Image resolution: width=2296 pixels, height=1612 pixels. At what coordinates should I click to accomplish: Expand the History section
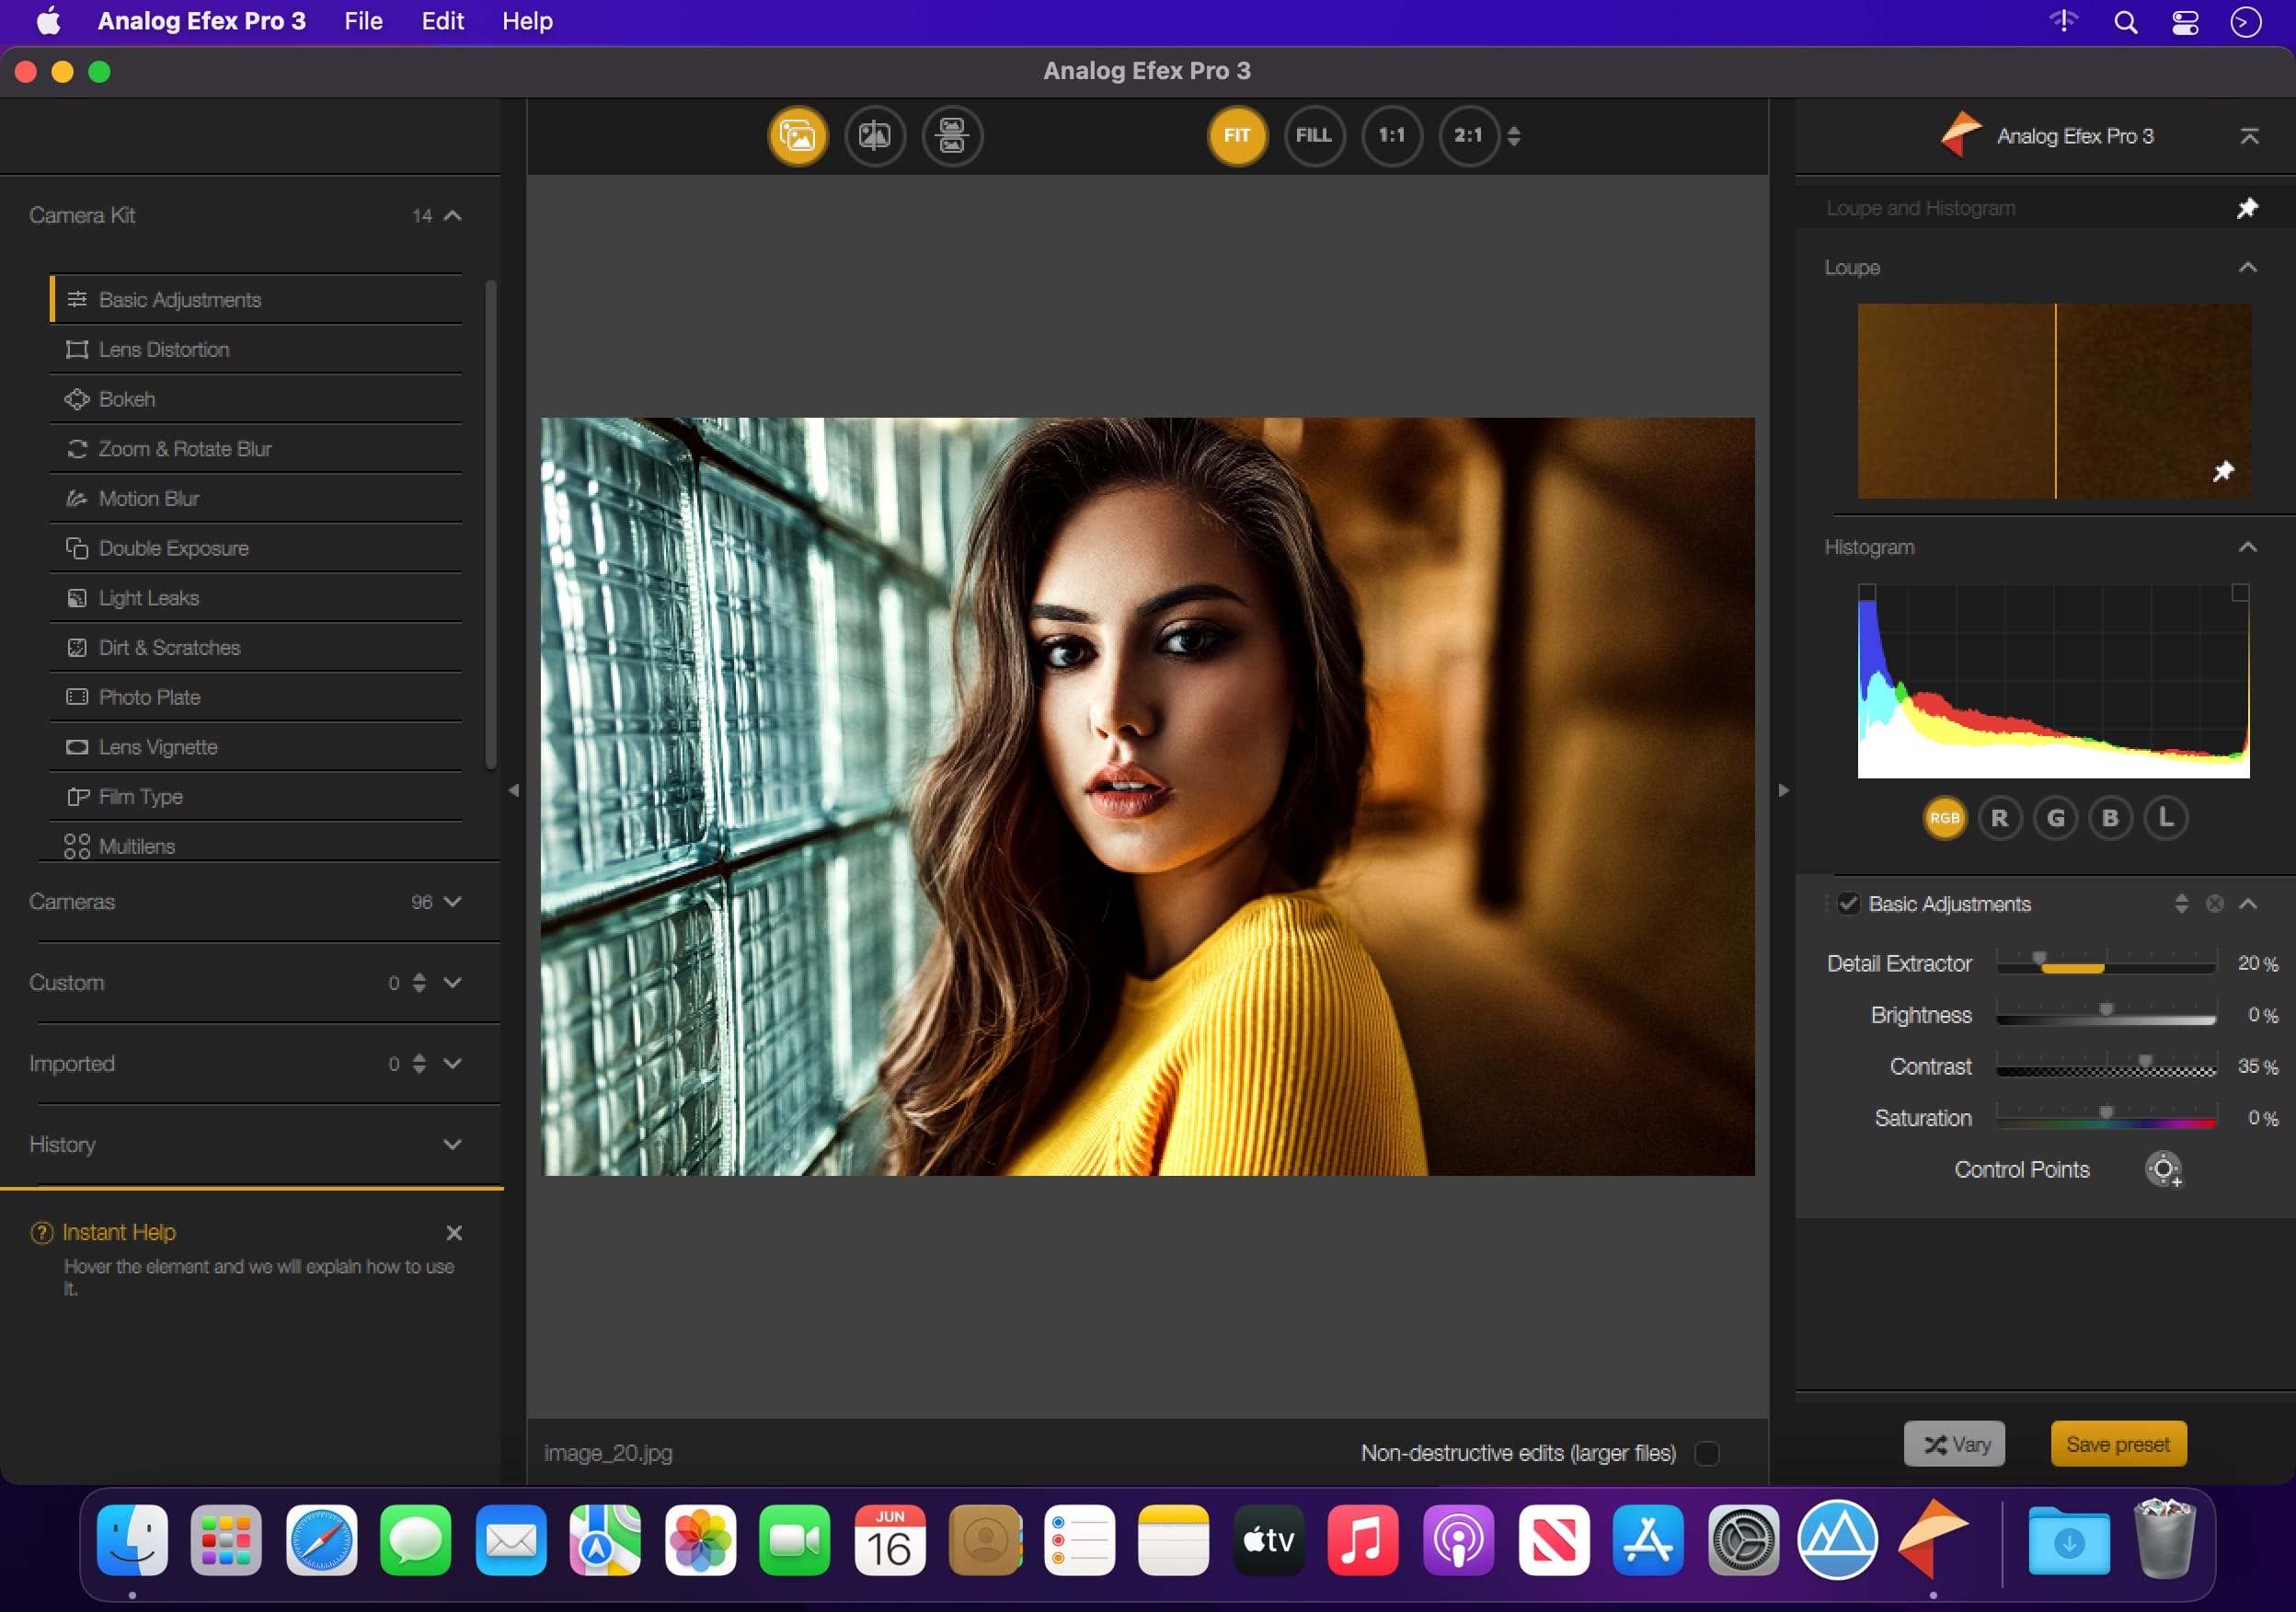(452, 1144)
